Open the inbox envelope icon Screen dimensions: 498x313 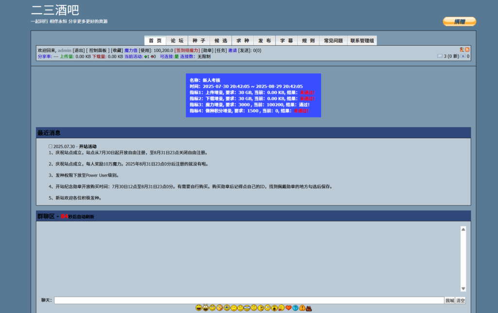pos(440,56)
